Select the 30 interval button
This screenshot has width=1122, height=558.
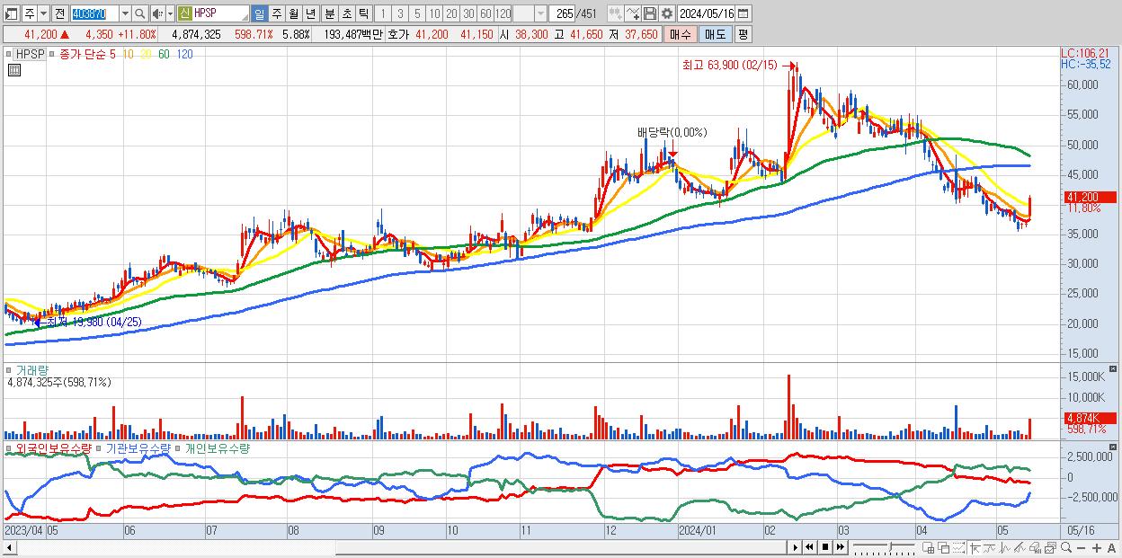(x=468, y=14)
